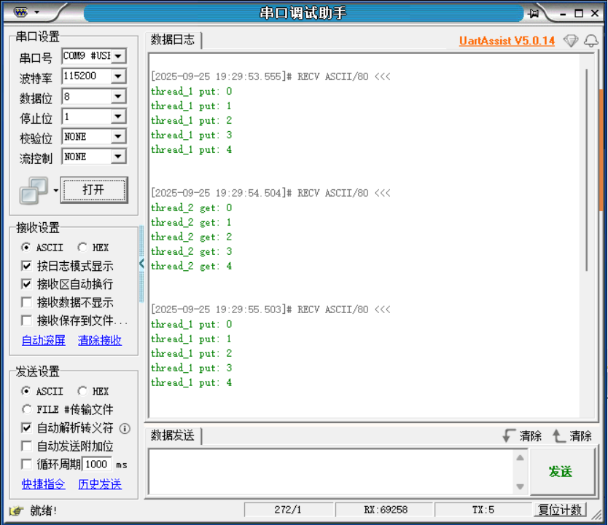Expand the 流控制 NONE dropdown
The width and height of the screenshot is (608, 525).
[119, 157]
